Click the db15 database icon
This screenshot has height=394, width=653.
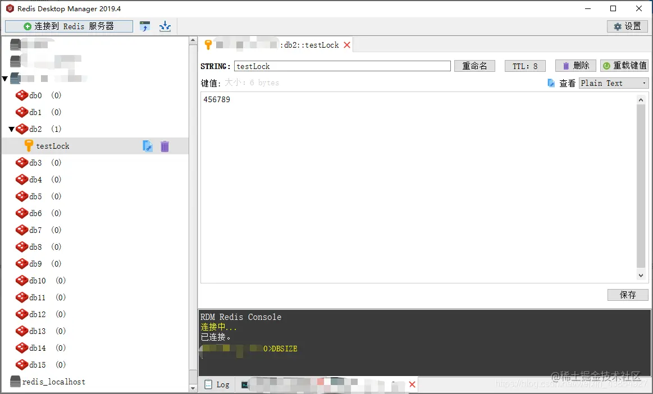[22, 365]
